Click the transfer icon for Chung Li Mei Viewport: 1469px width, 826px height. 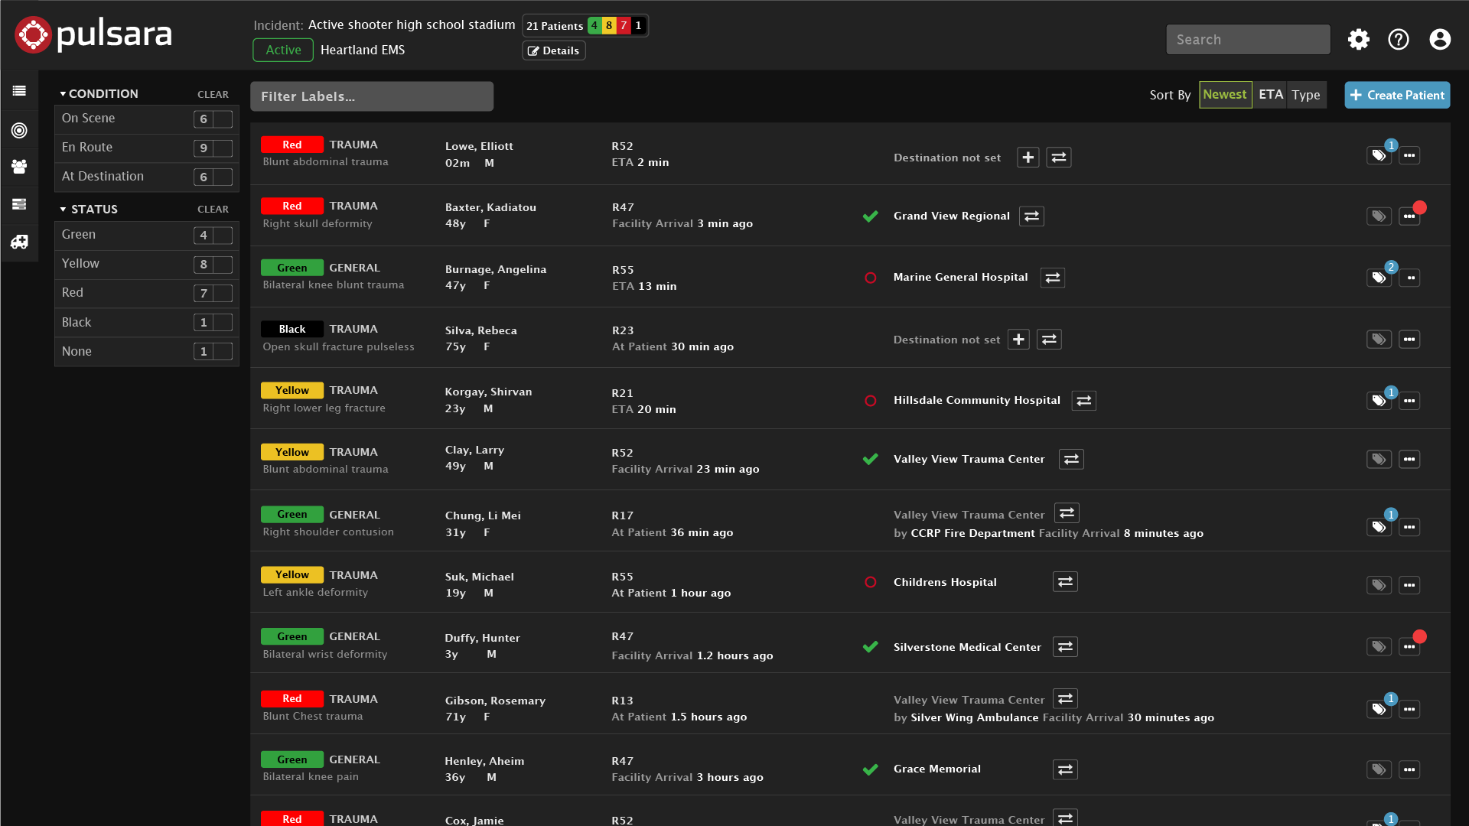coord(1067,515)
